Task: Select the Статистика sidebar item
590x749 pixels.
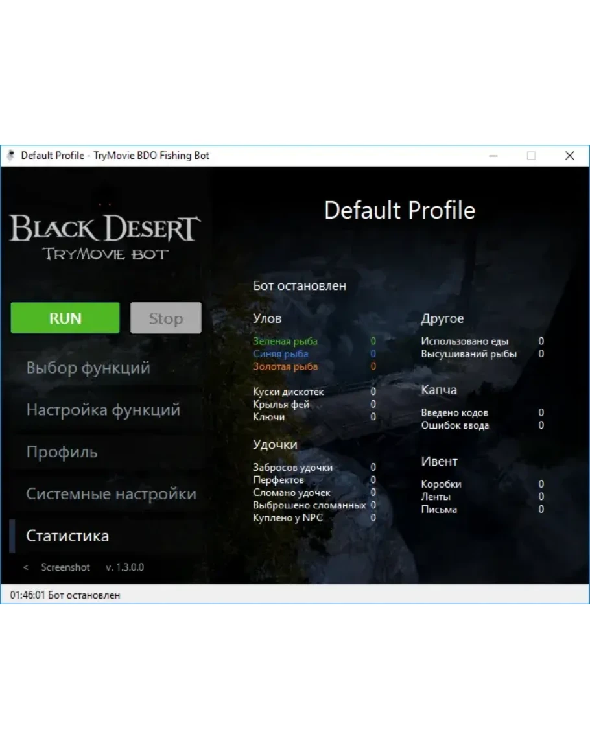Action: pos(67,536)
